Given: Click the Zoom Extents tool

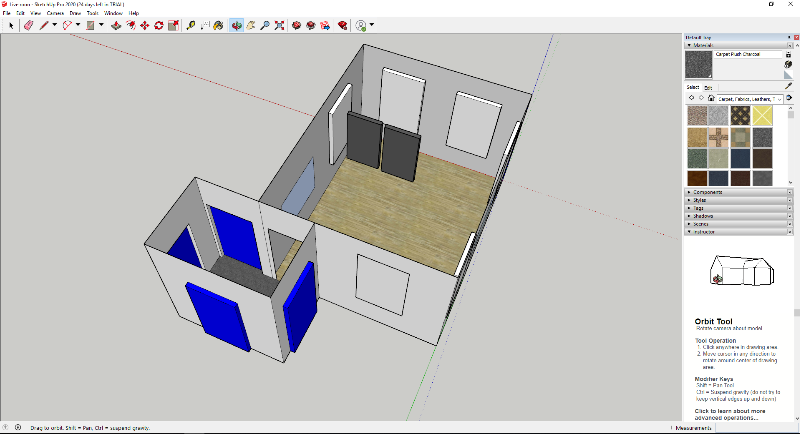Looking at the screenshot, I should pos(280,25).
